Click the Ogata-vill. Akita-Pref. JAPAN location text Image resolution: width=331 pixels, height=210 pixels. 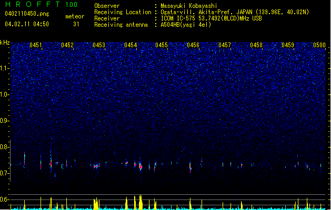pos(235,12)
